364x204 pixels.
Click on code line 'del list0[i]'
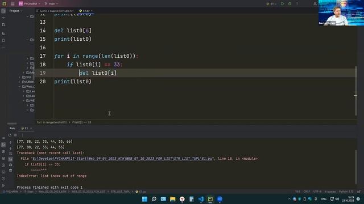[98, 73]
